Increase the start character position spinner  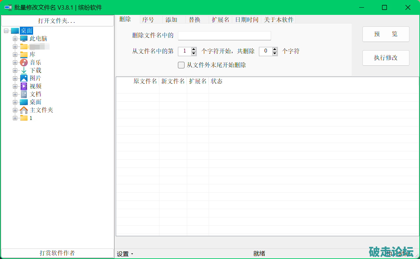[194, 50]
